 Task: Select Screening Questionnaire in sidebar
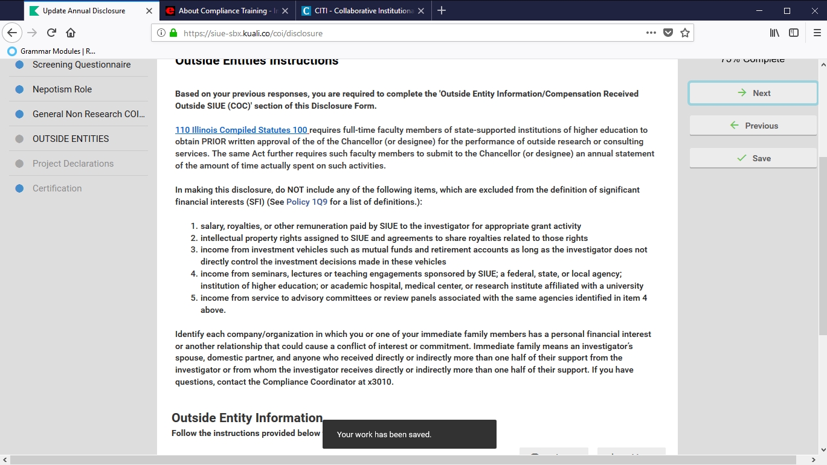(81, 65)
